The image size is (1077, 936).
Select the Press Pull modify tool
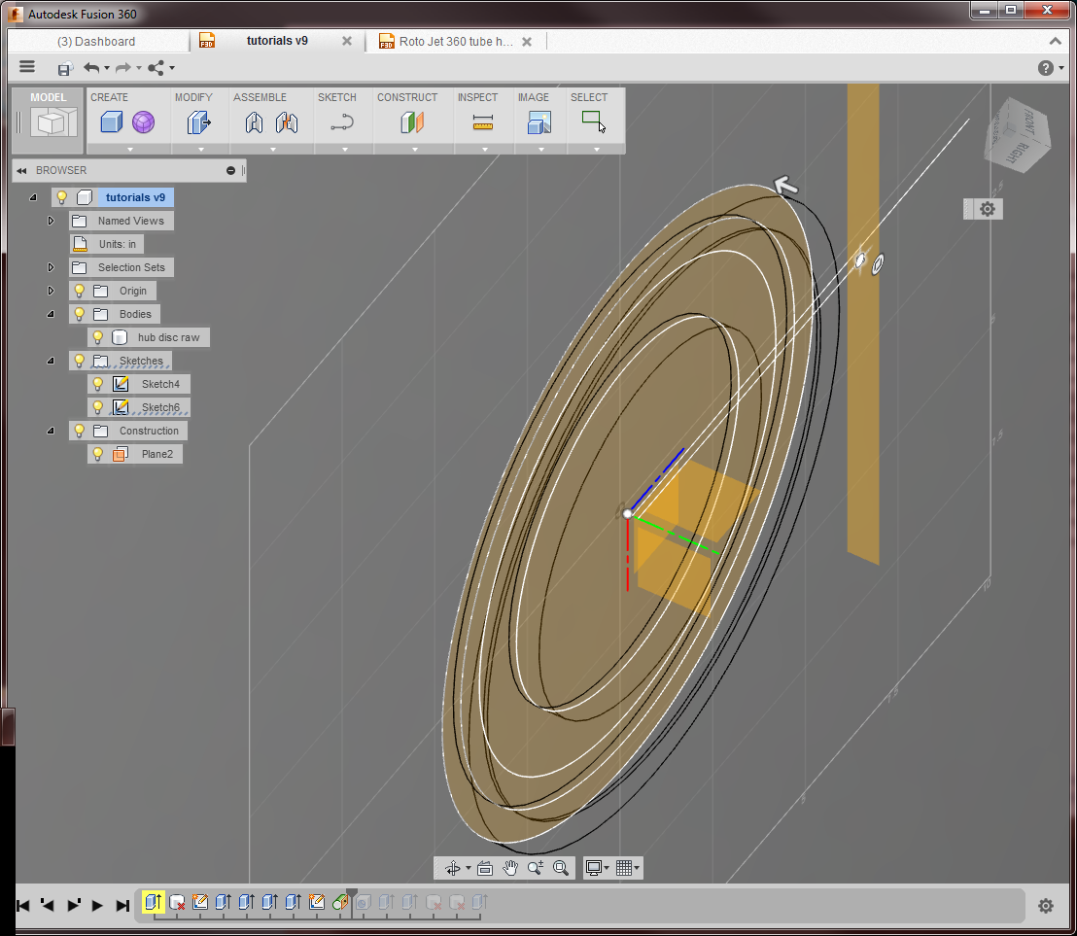199,122
